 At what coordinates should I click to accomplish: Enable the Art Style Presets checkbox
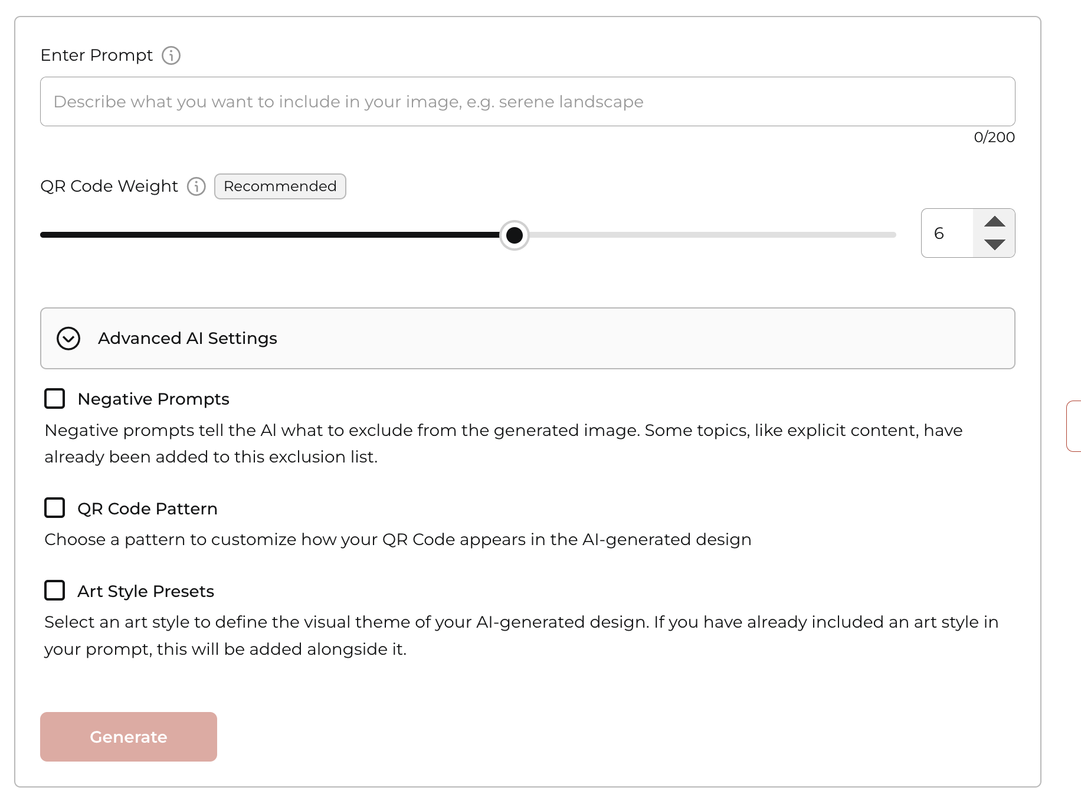(x=55, y=591)
